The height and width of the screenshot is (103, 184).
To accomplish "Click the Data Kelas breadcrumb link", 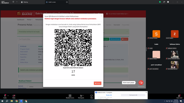I will (109, 25).
